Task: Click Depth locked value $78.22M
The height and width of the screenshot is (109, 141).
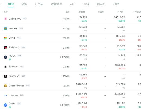Action: (82, 104)
